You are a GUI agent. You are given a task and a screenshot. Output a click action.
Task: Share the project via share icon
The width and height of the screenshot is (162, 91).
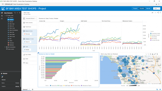tap(158, 12)
